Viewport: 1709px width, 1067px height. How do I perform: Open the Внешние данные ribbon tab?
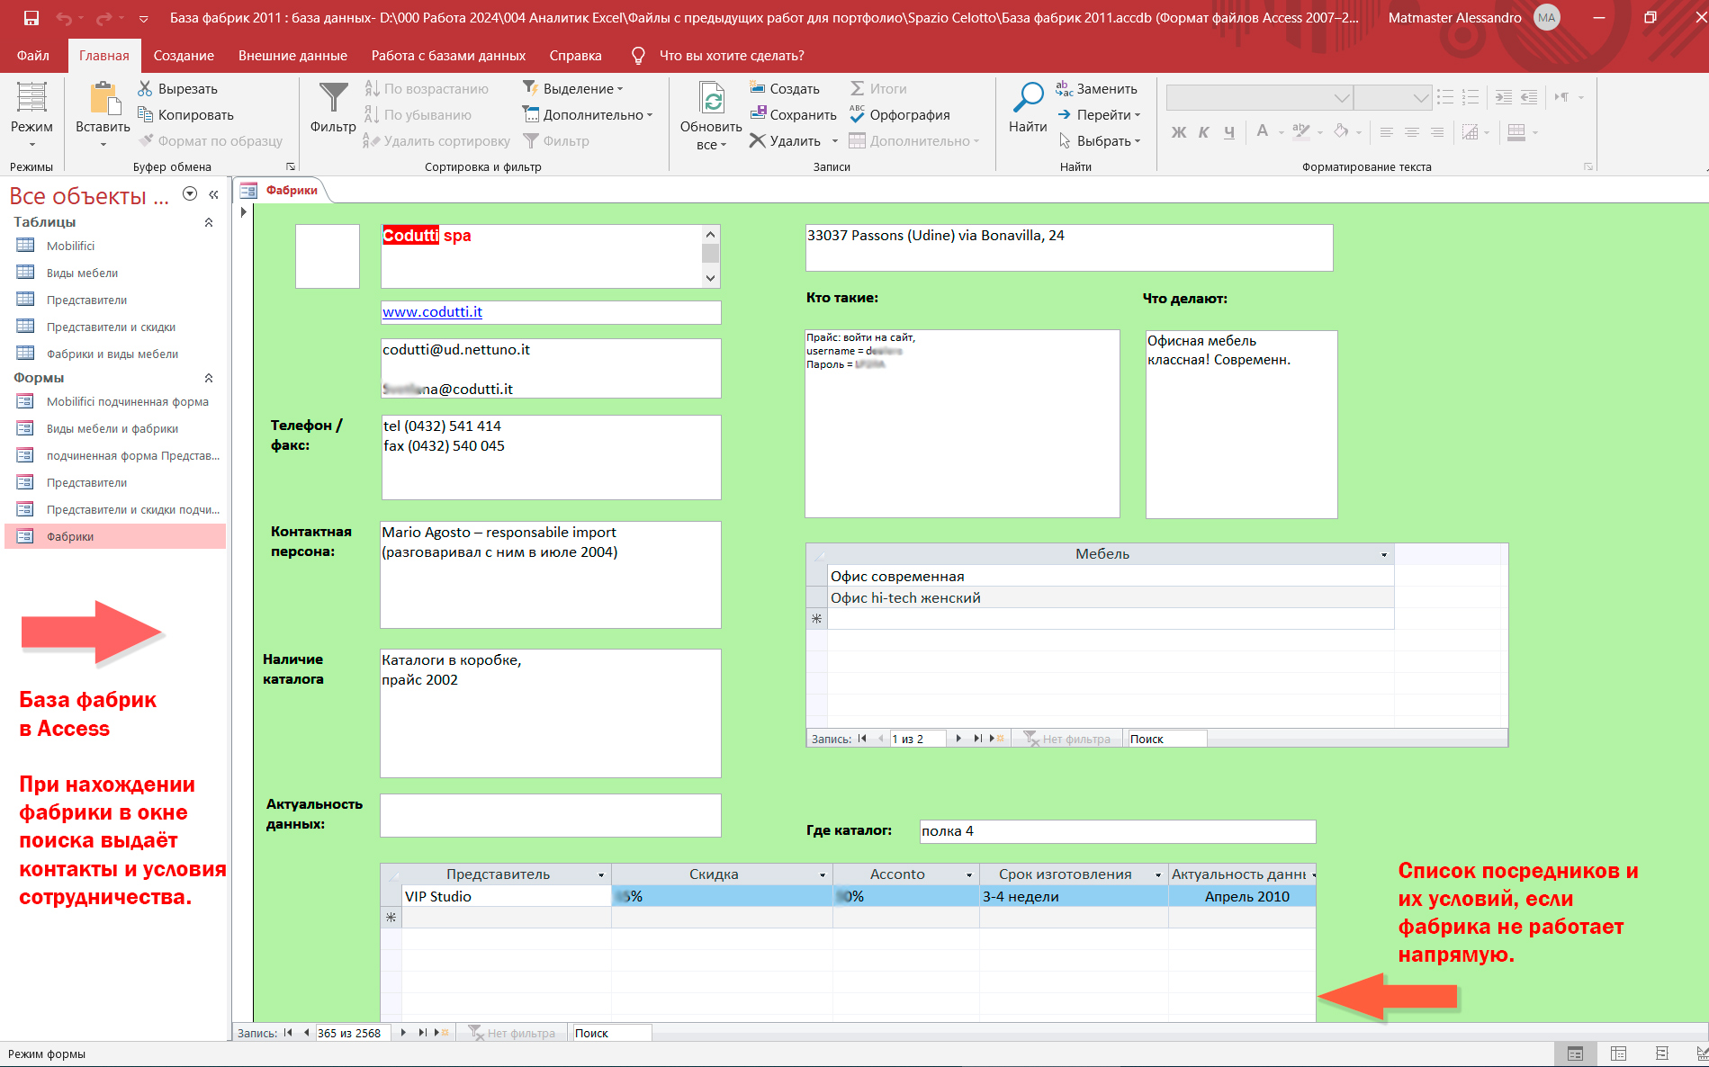pyautogui.click(x=292, y=56)
